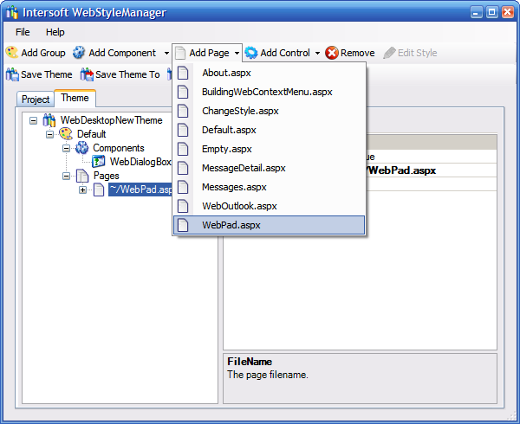Pick MessageDetail.aspx from the page list
This screenshot has height=424, width=520.
(x=243, y=168)
